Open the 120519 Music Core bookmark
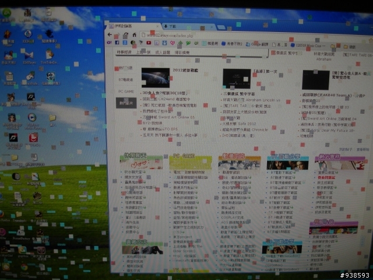Viewport: 373px width, 280px height. click(x=308, y=45)
